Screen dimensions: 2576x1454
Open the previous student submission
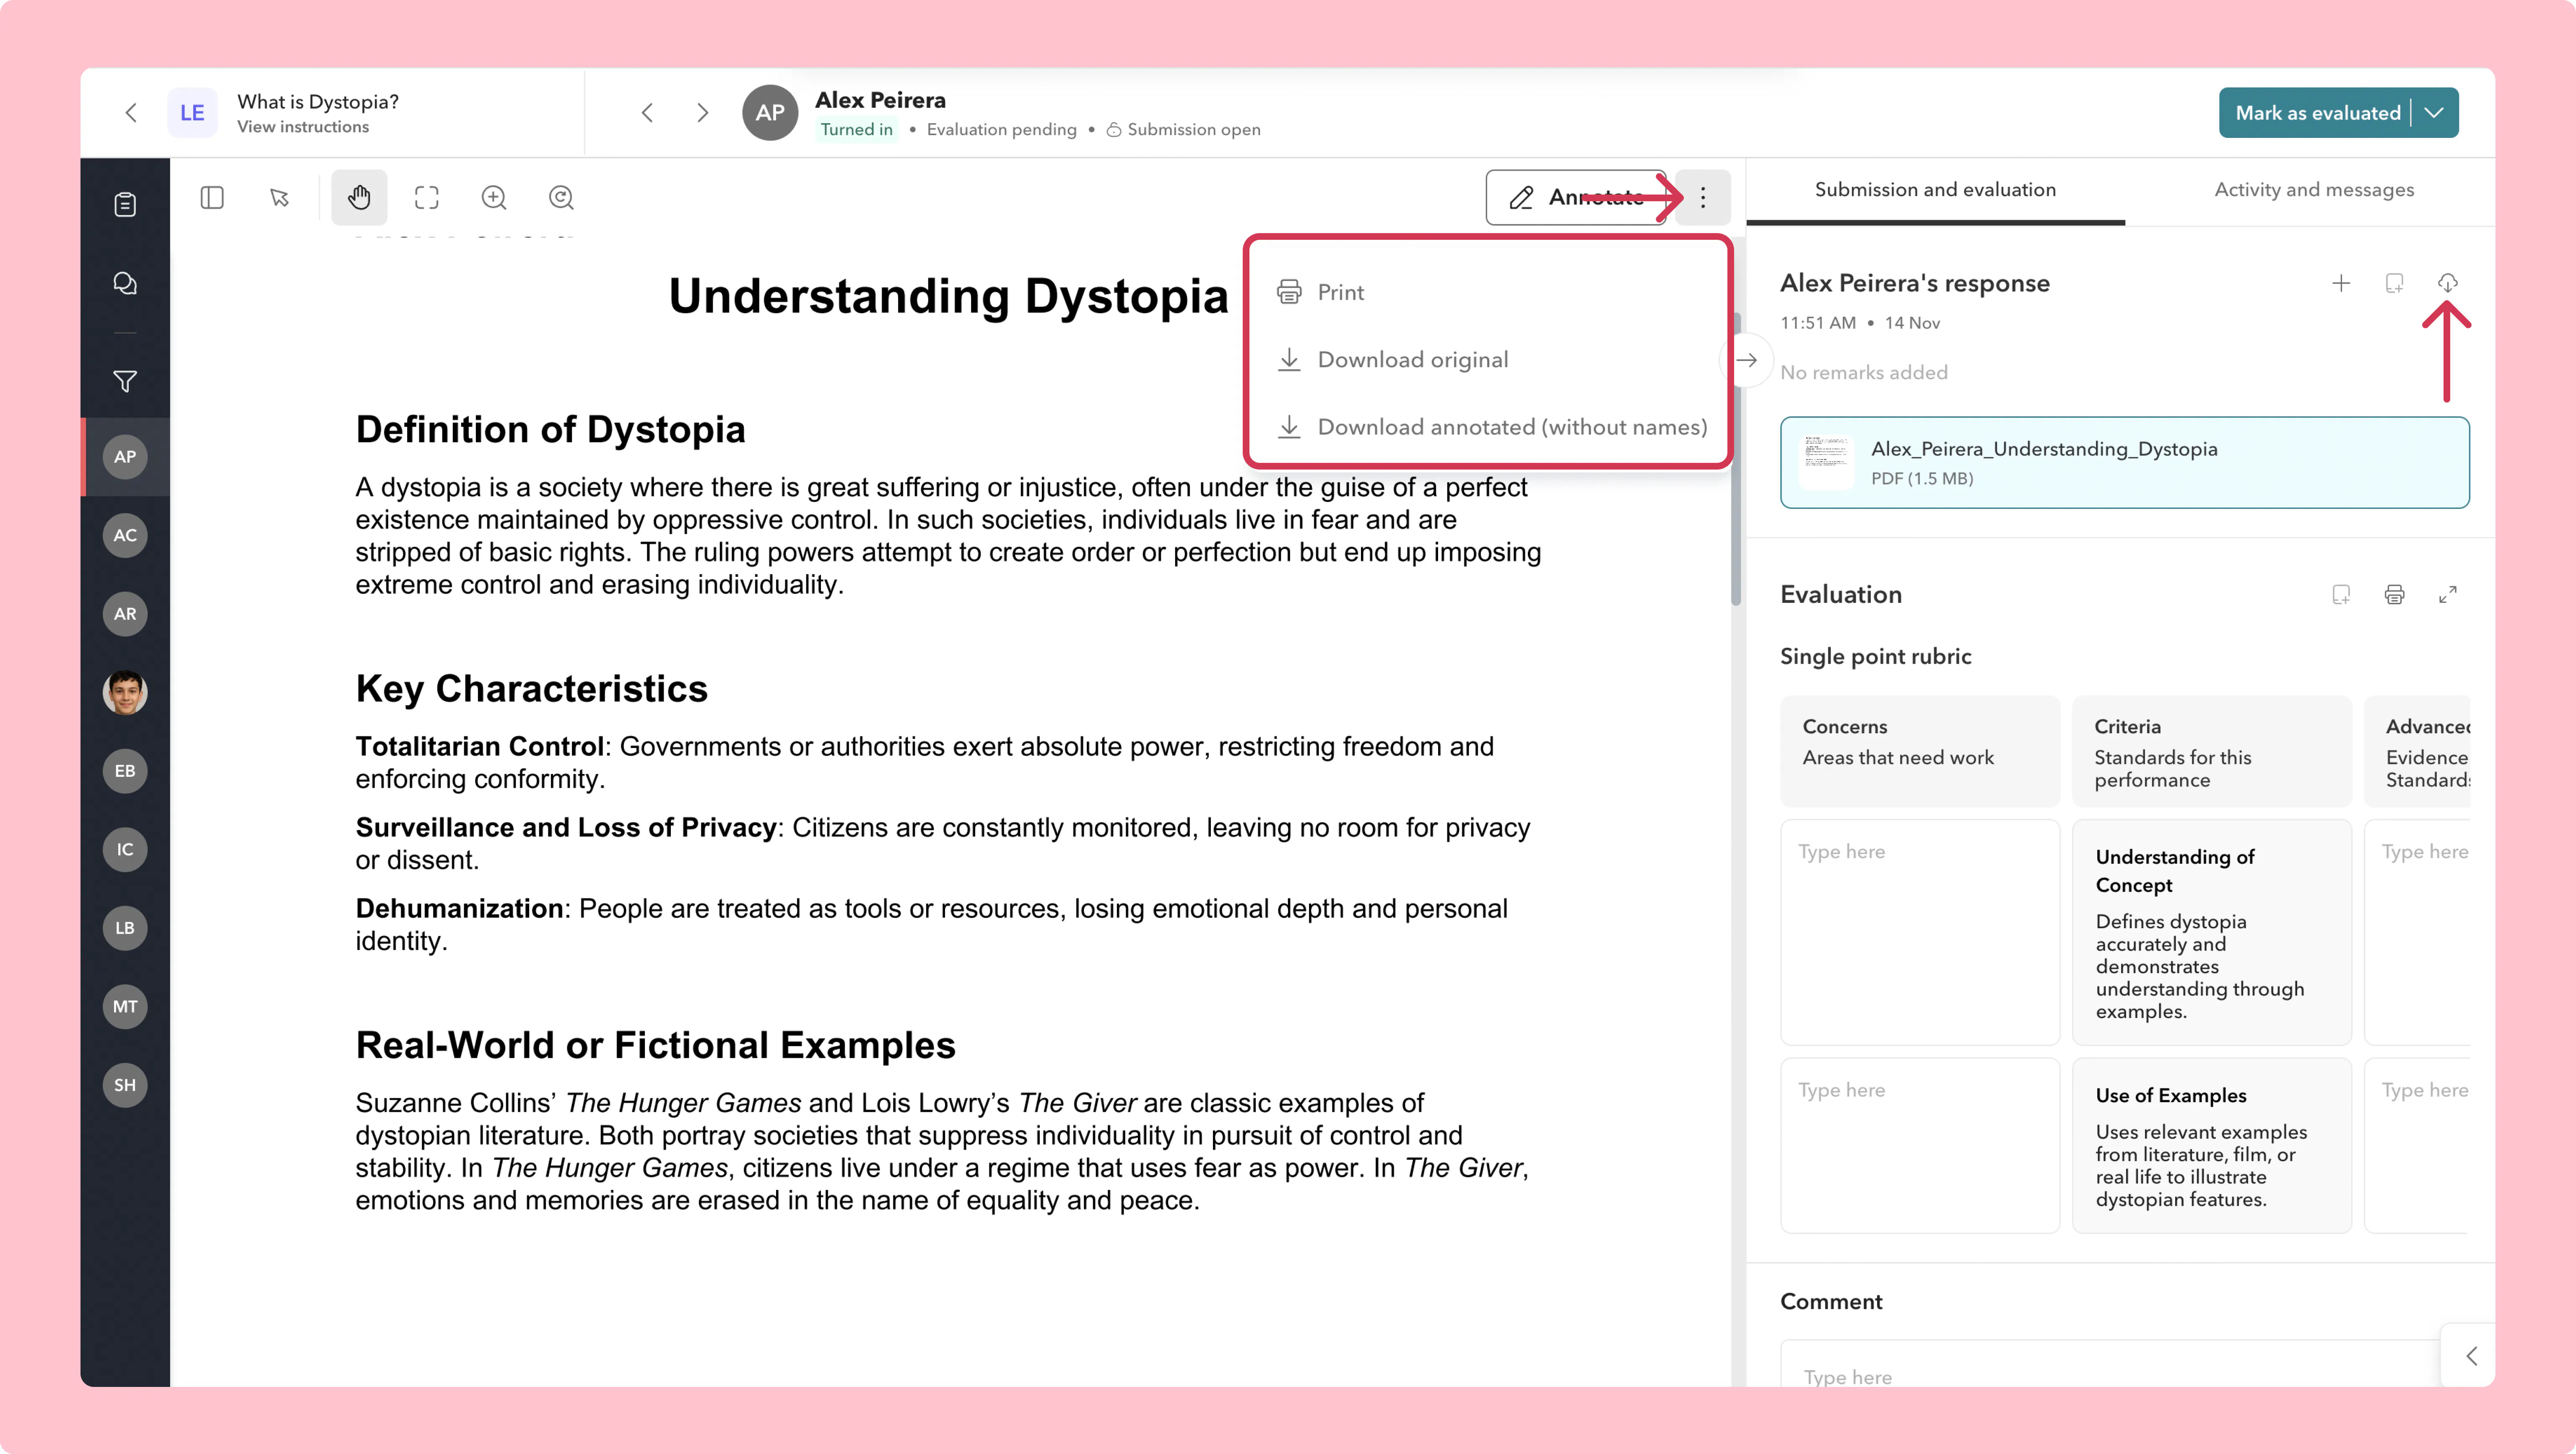coord(647,113)
